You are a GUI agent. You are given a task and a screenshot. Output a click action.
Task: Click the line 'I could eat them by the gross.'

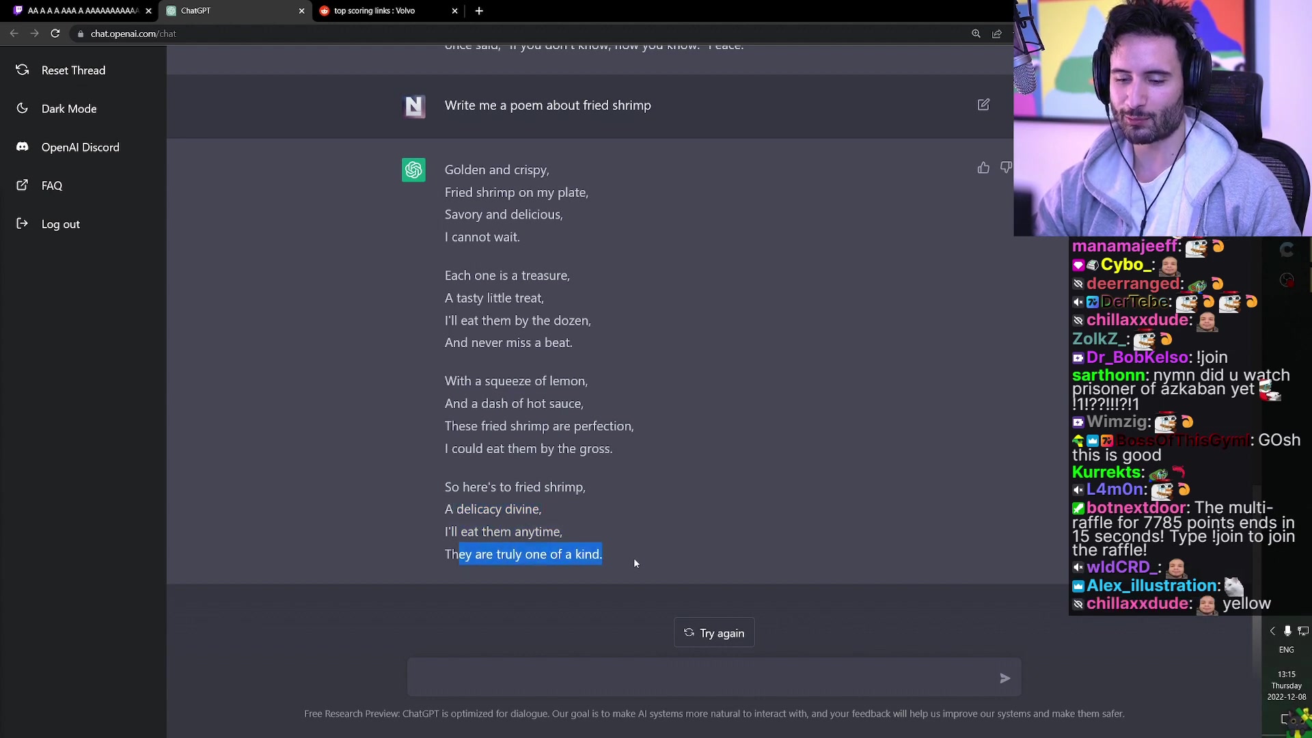(528, 448)
